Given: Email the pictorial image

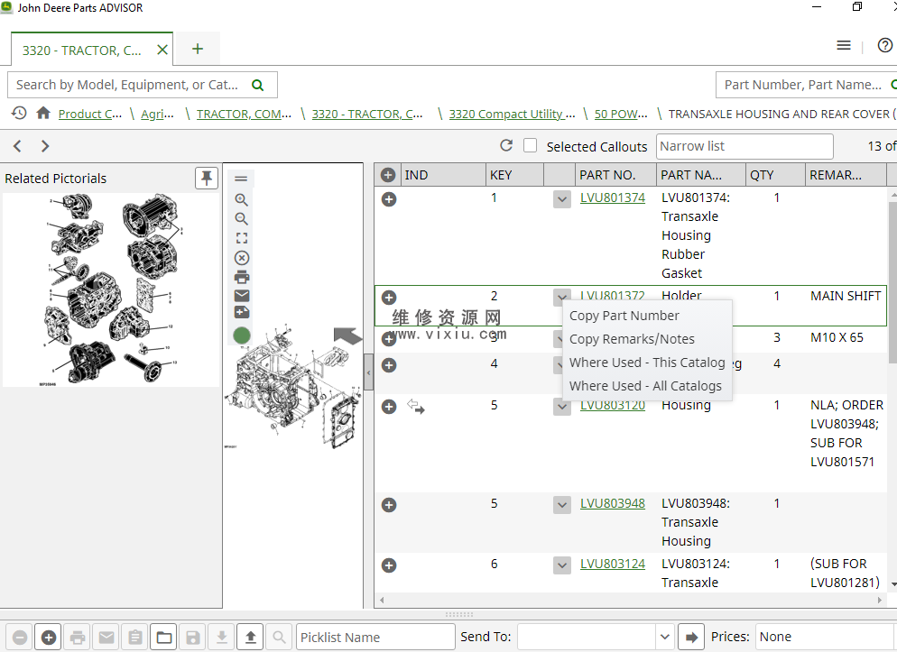Looking at the screenshot, I should click(x=242, y=296).
